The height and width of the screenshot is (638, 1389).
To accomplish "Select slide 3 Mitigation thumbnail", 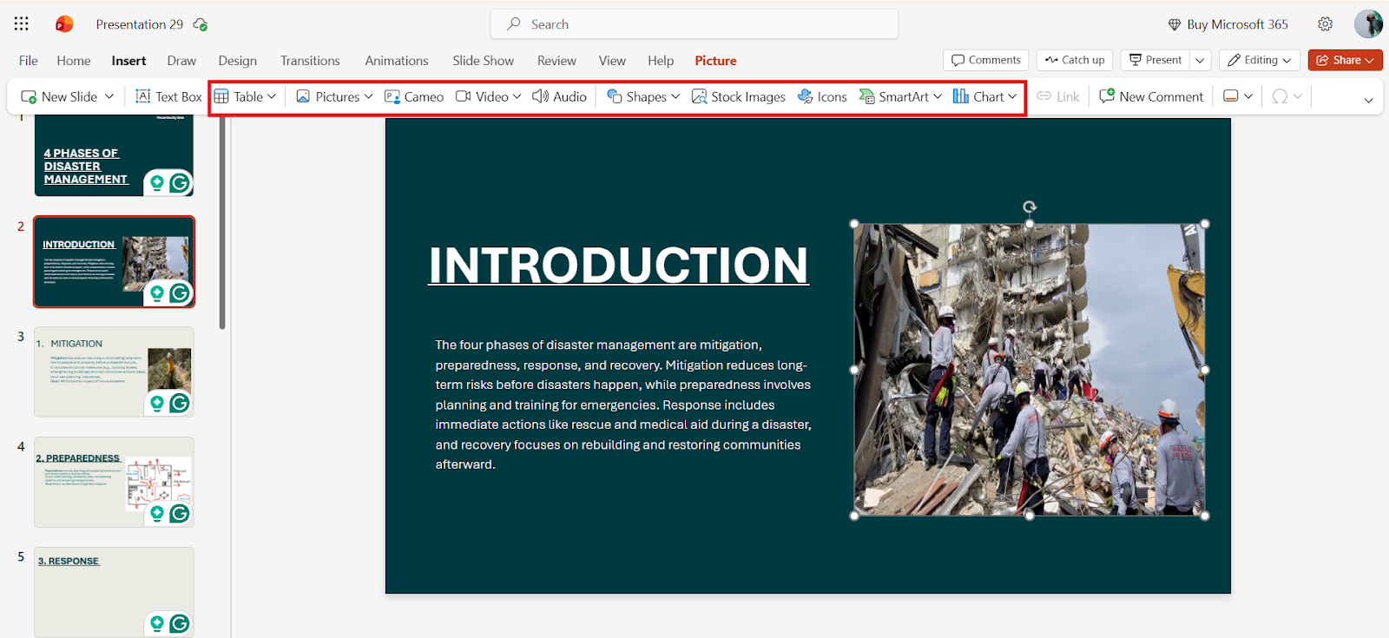I will coord(114,372).
